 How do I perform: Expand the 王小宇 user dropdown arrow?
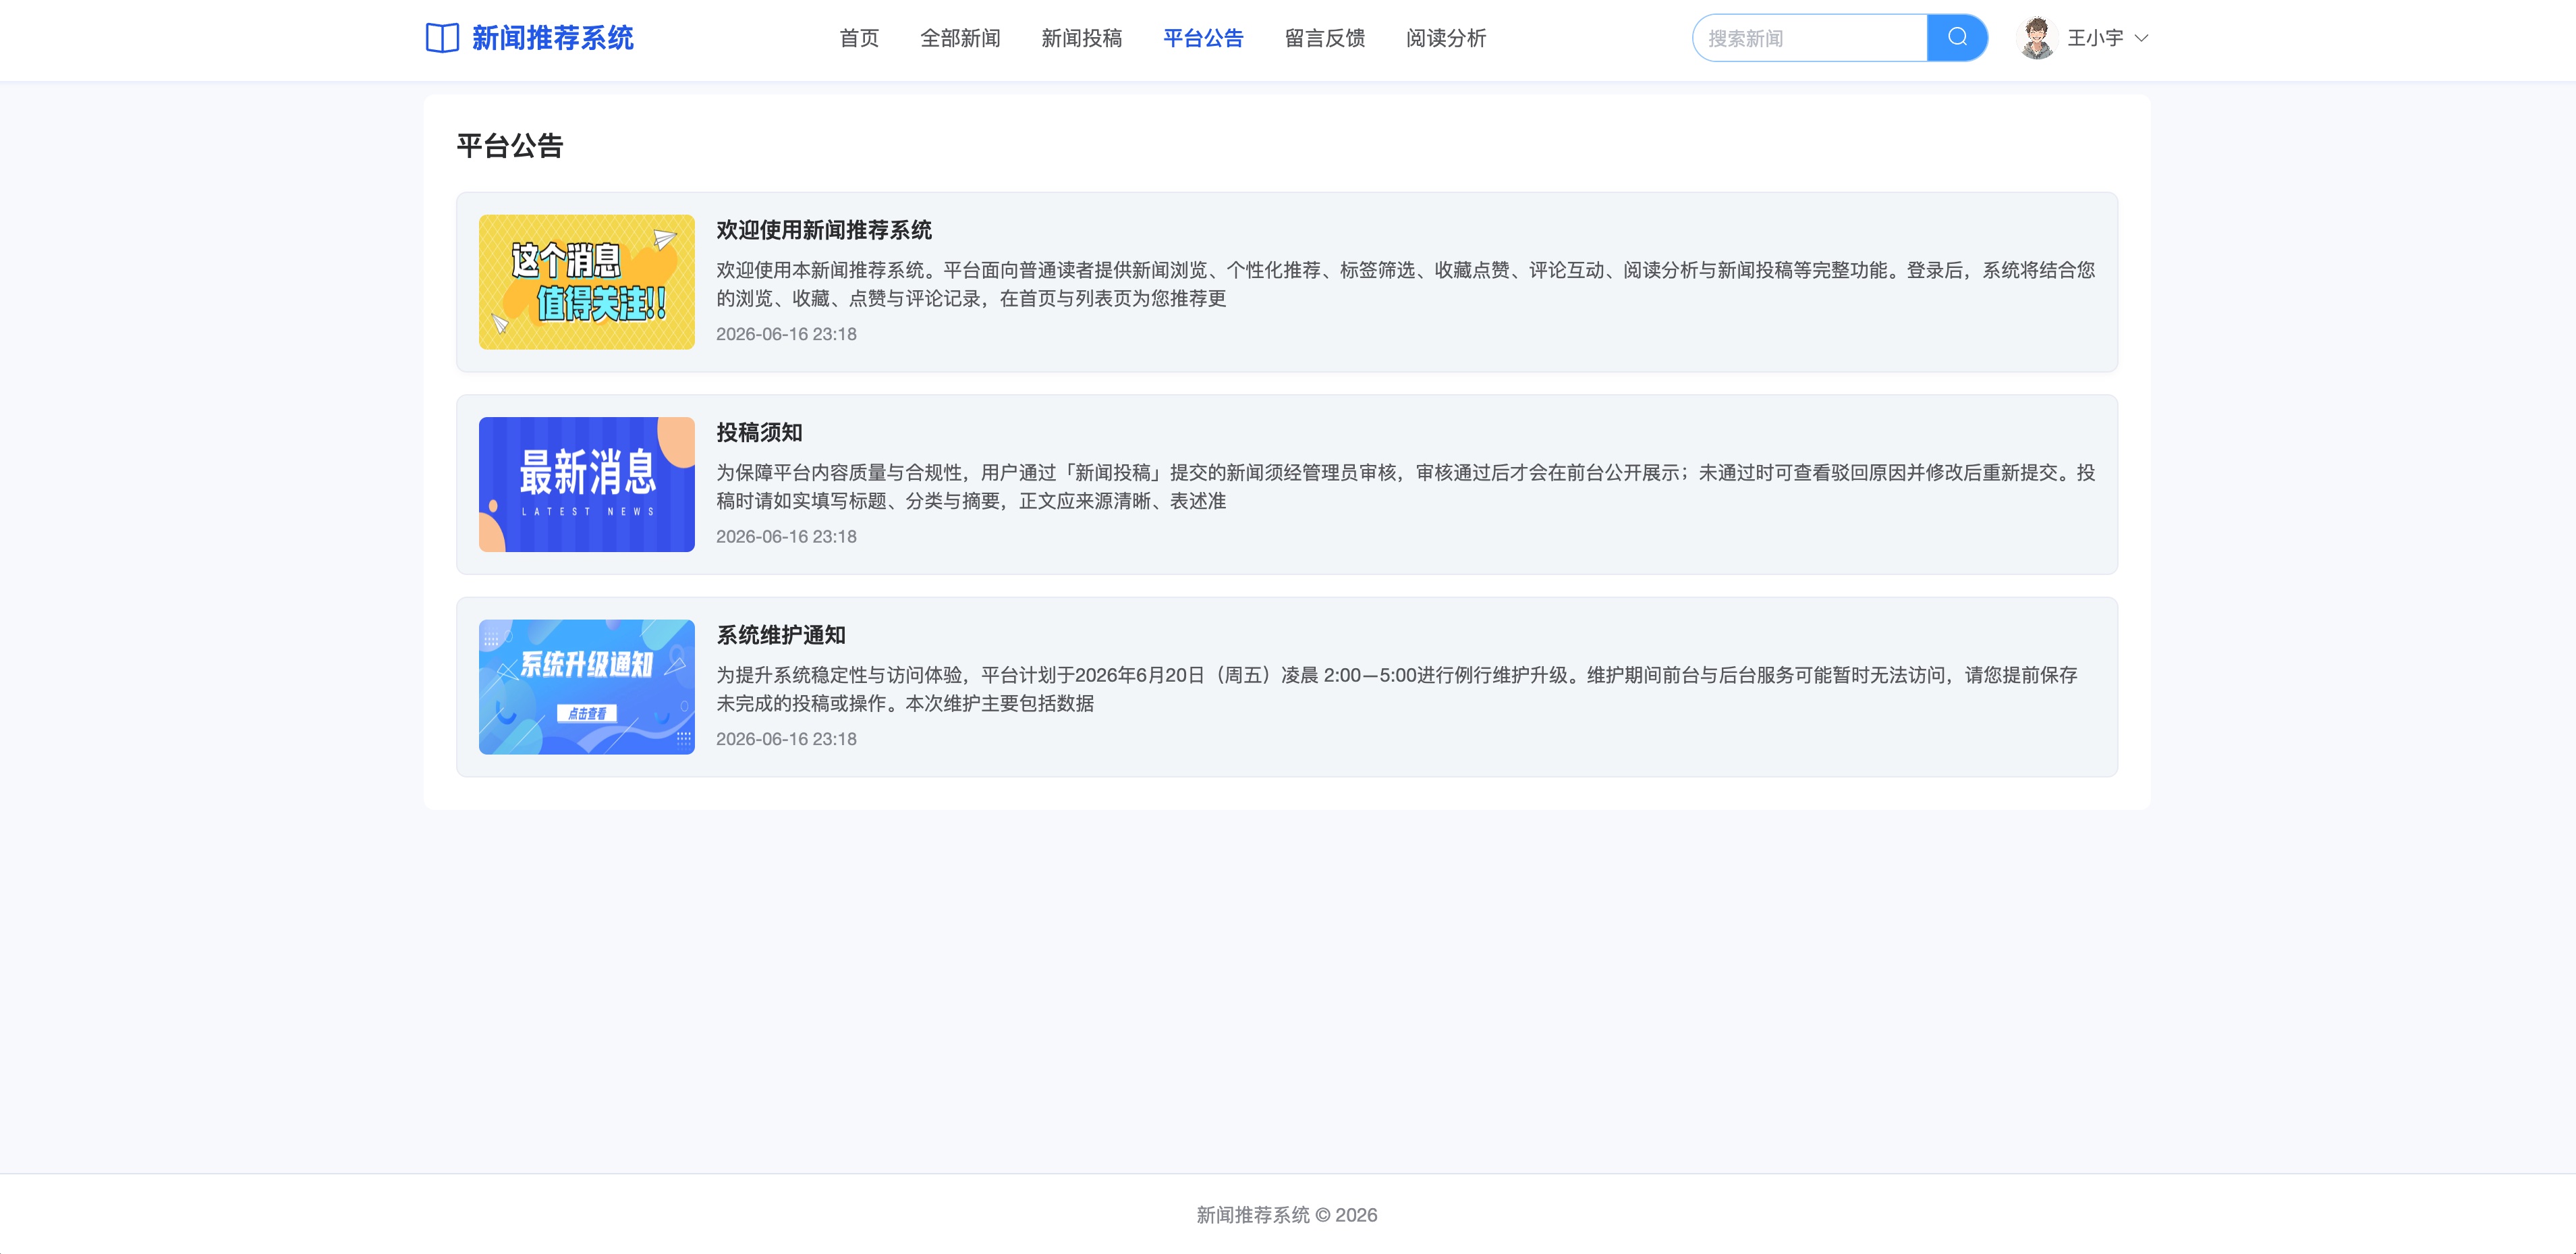[x=2141, y=38]
